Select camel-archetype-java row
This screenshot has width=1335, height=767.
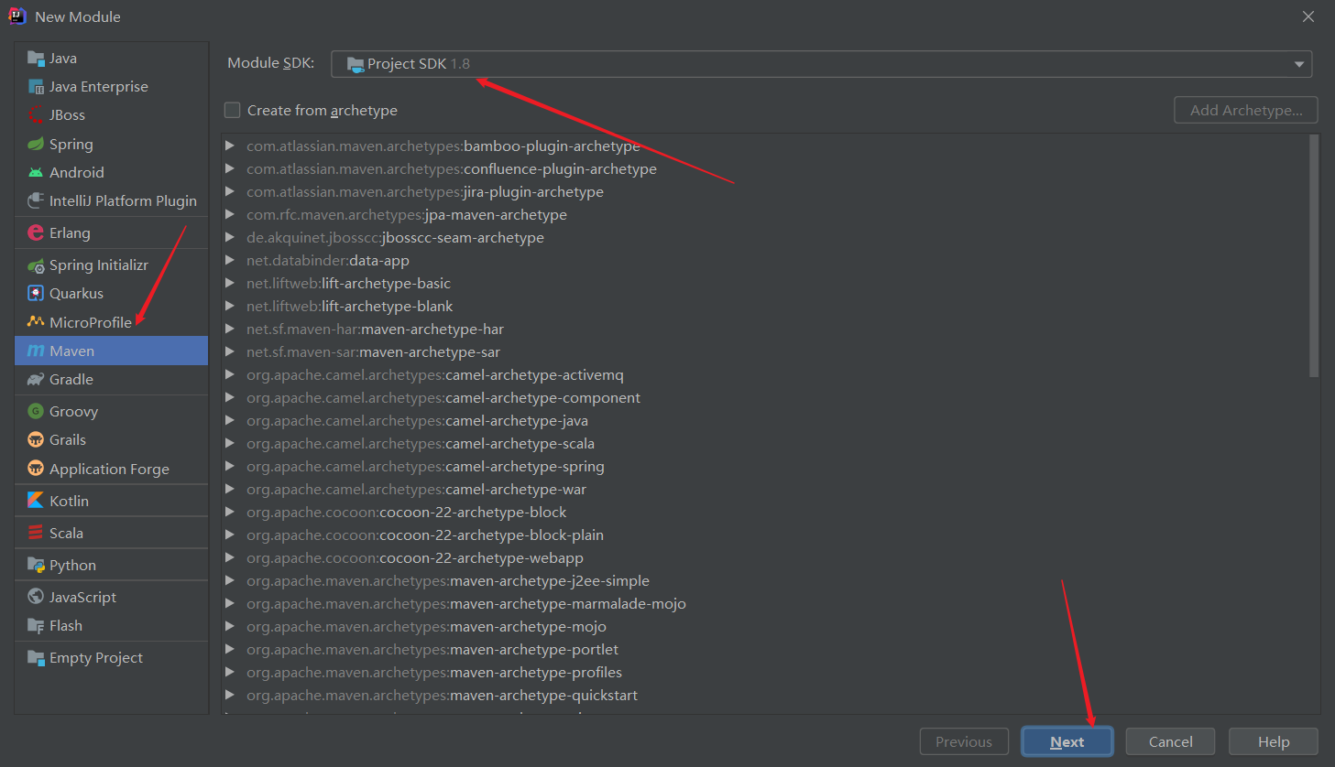click(x=766, y=420)
